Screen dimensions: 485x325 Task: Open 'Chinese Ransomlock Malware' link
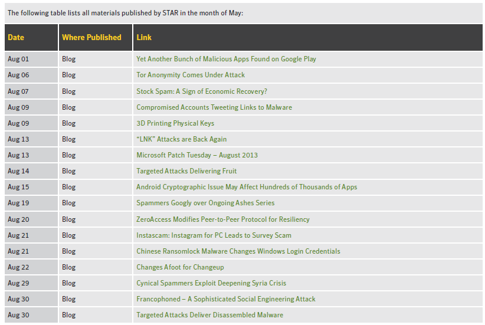(238, 251)
